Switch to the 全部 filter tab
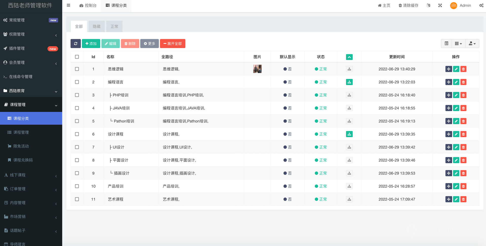Screen dimensions: 486x246 pyautogui.click(x=79, y=27)
